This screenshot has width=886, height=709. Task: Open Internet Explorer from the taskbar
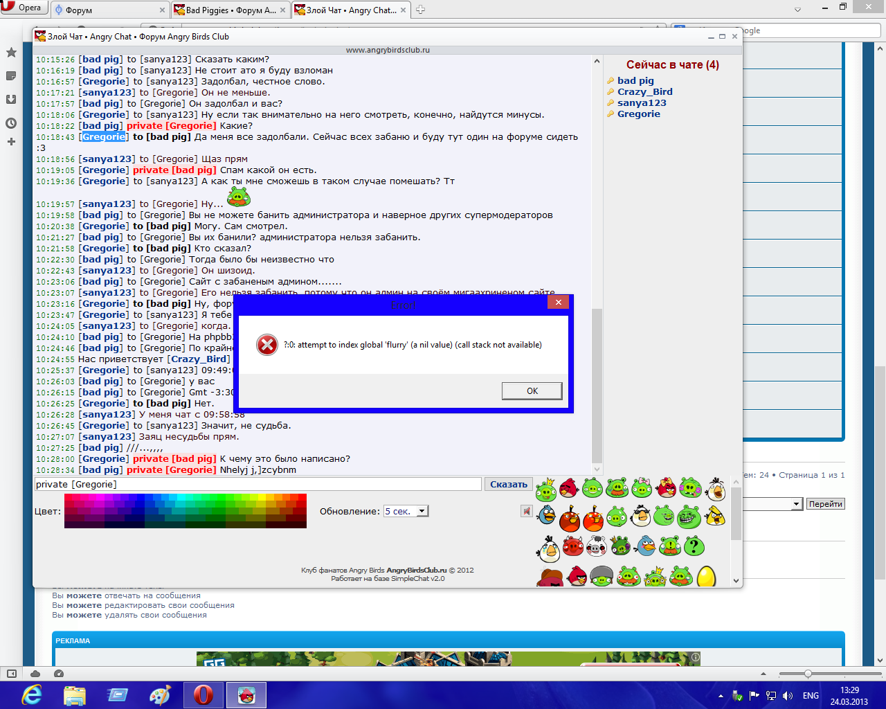pyautogui.click(x=32, y=694)
